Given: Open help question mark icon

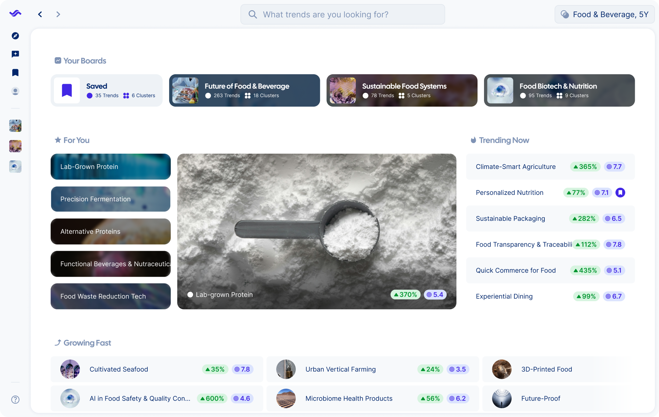Looking at the screenshot, I should [15, 400].
